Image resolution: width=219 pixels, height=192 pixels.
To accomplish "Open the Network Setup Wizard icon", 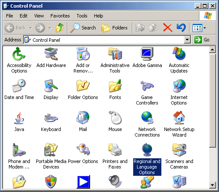I will pyautogui.click(x=179, y=118).
